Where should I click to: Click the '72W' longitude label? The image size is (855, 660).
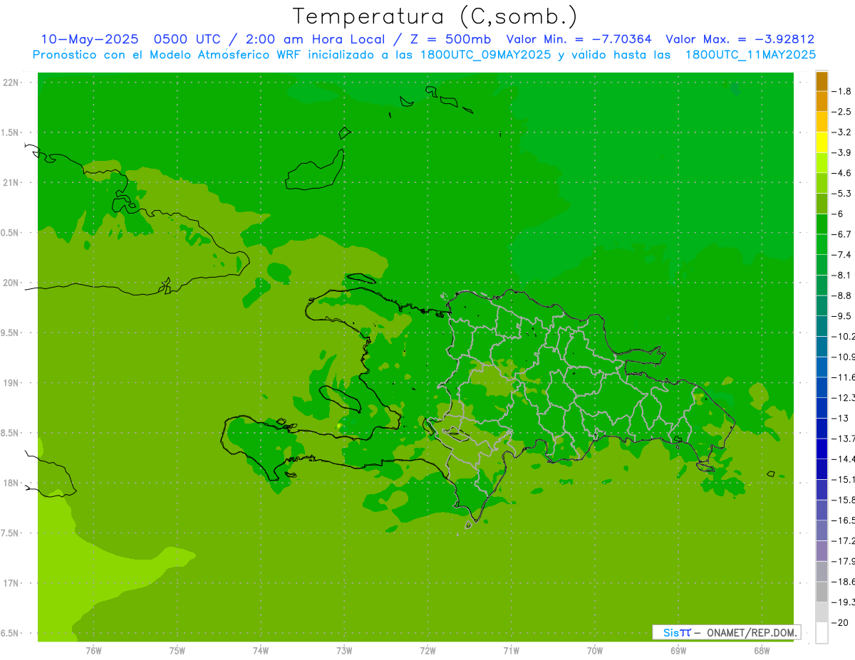[x=427, y=650]
